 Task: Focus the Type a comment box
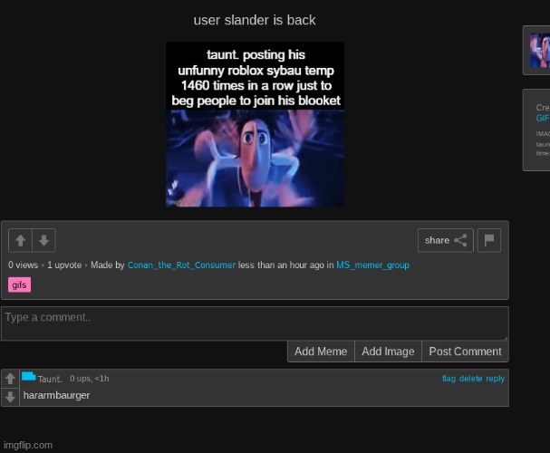click(x=254, y=323)
